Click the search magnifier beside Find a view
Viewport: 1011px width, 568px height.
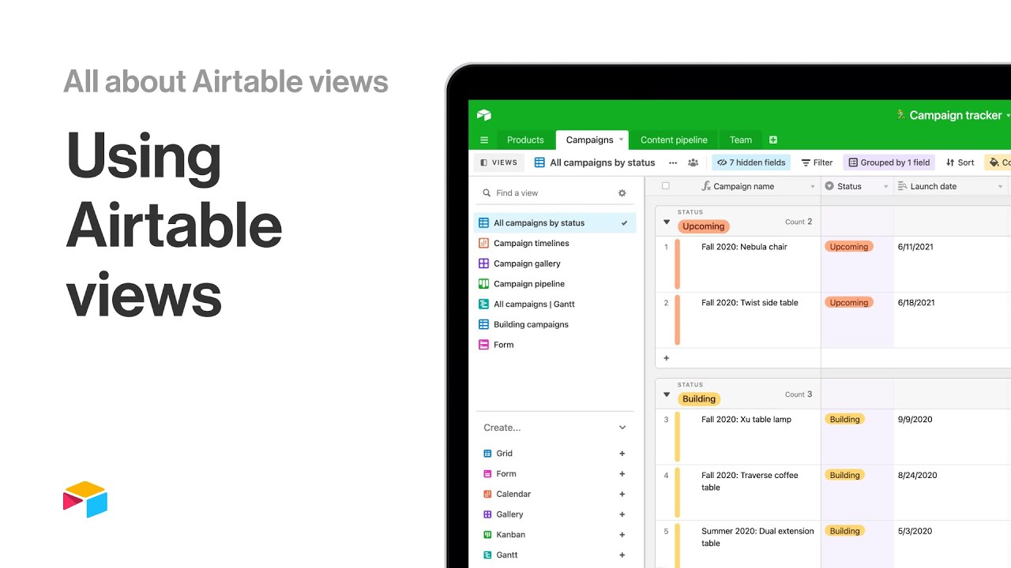[x=486, y=193]
